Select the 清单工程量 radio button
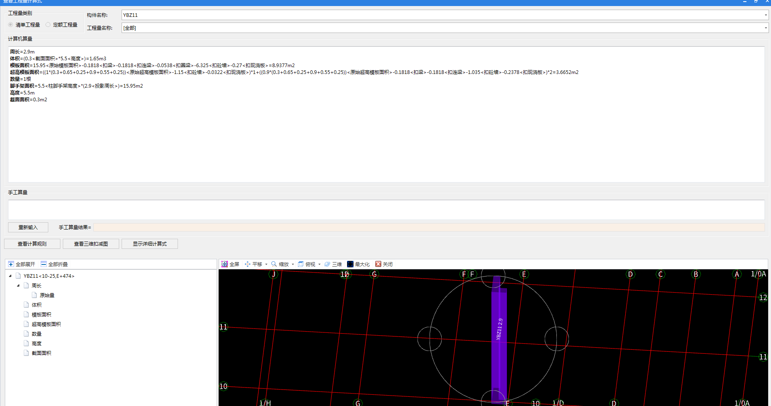The image size is (771, 406). tap(10, 25)
